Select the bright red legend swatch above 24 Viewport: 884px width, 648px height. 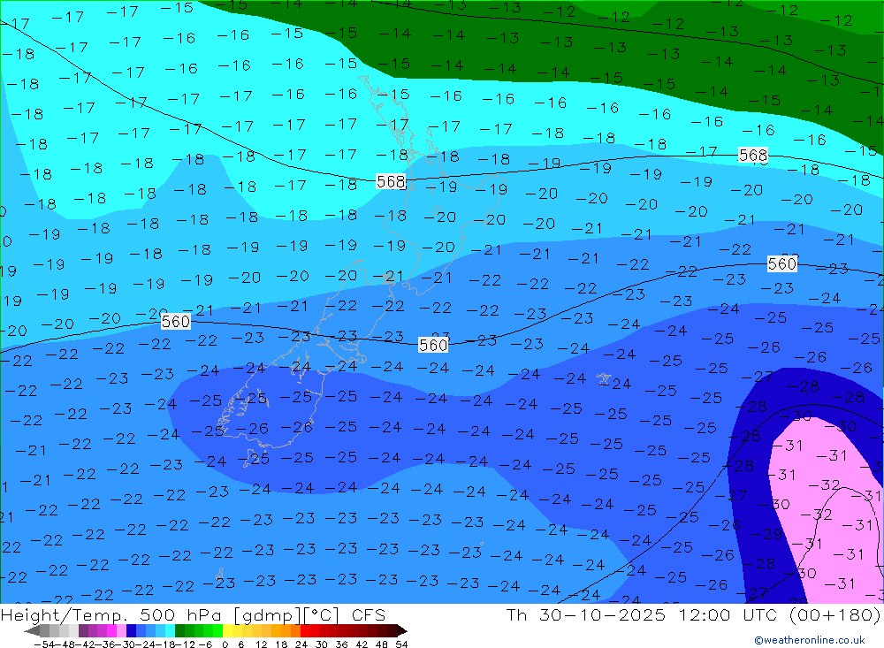[304, 630]
